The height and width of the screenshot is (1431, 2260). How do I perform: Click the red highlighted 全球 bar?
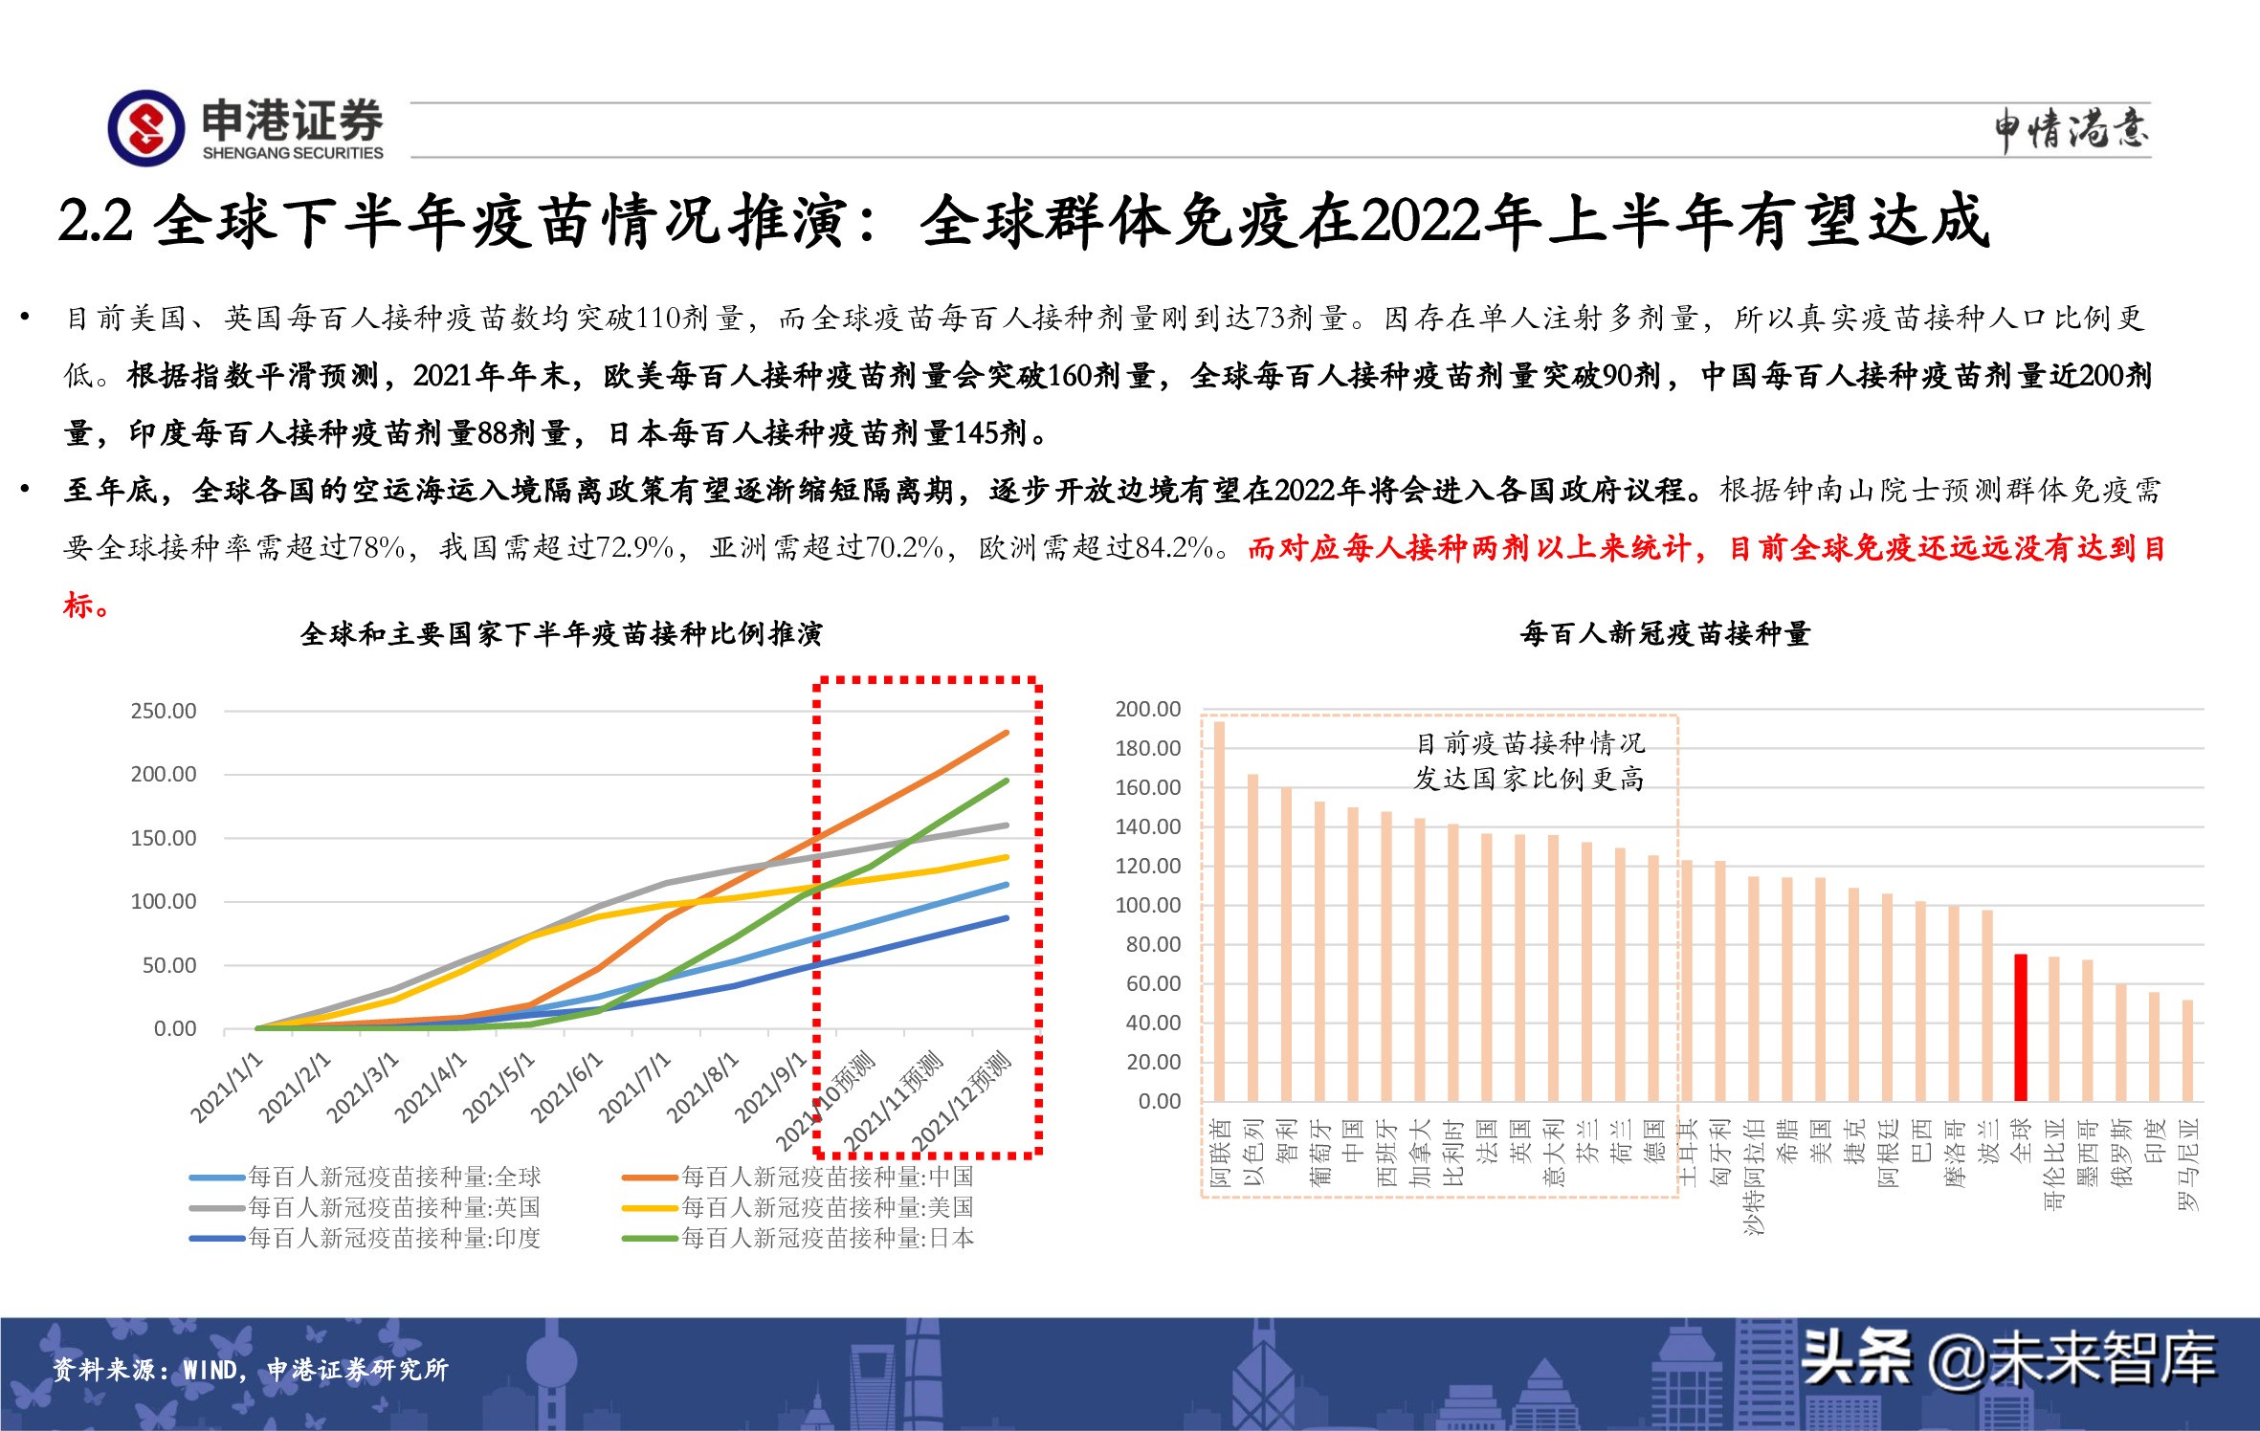(2021, 1028)
